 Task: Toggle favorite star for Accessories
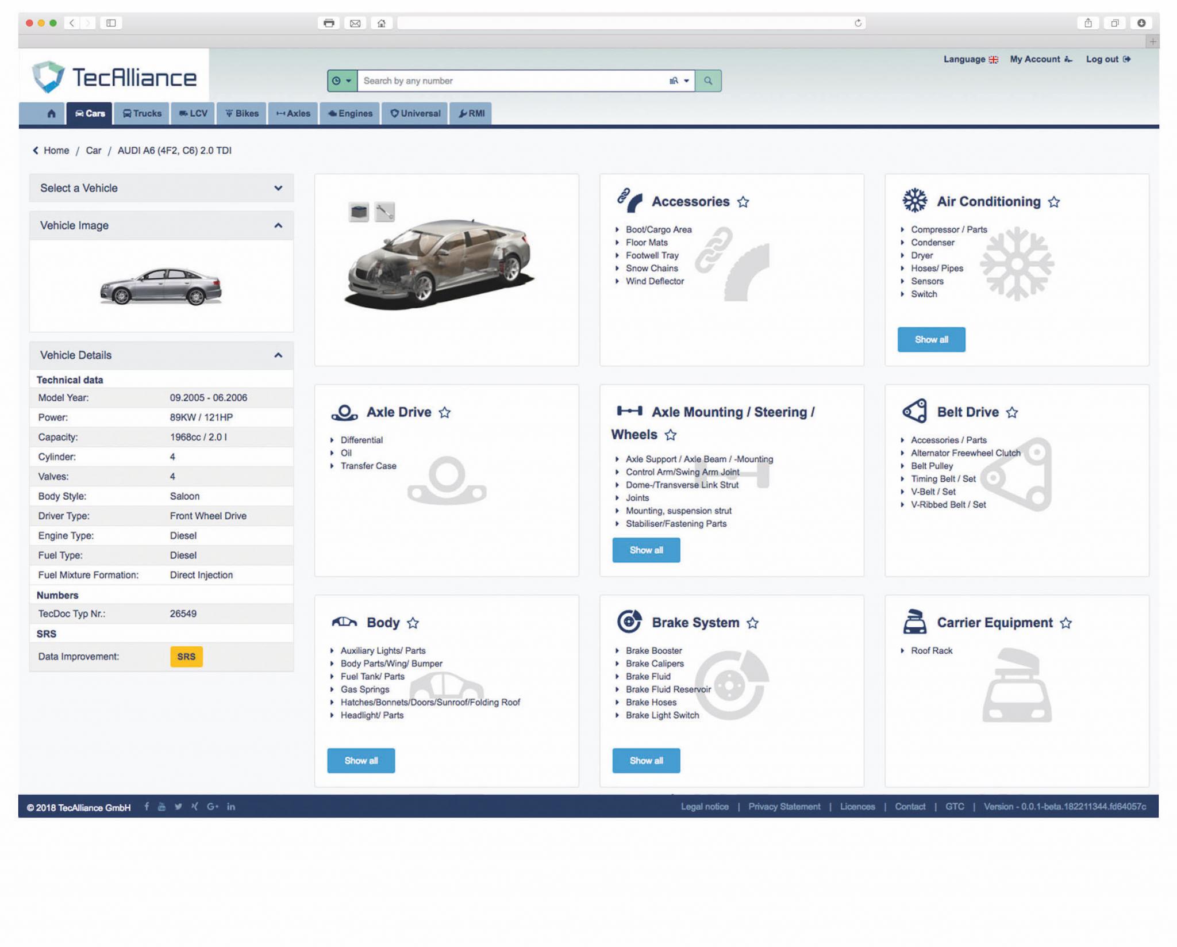tap(743, 202)
